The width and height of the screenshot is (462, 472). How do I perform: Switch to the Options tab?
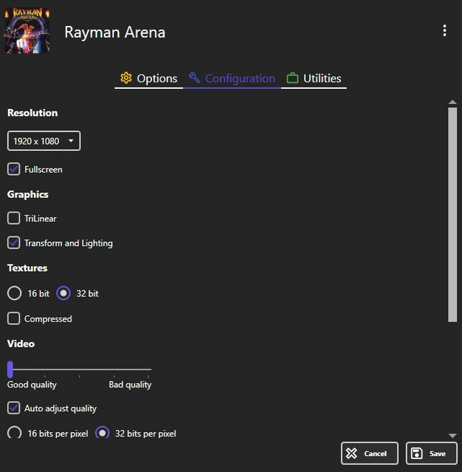149,79
